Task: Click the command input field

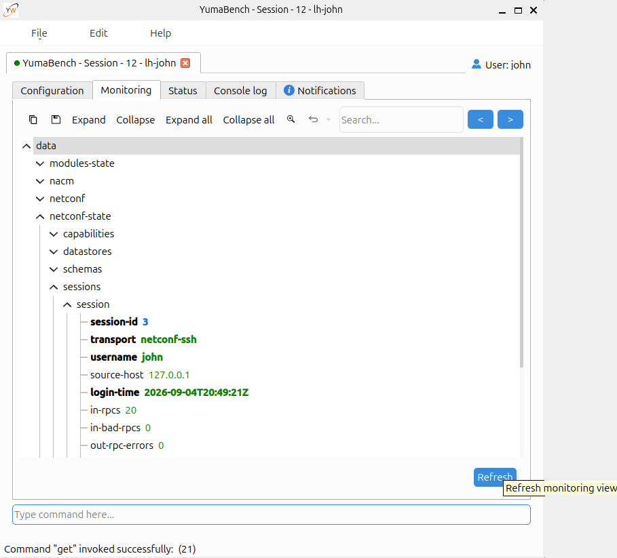Action: (x=272, y=515)
